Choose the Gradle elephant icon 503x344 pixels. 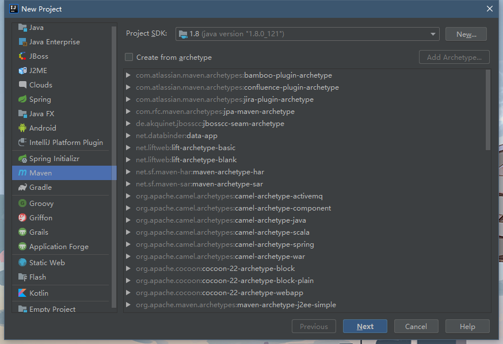pos(22,188)
